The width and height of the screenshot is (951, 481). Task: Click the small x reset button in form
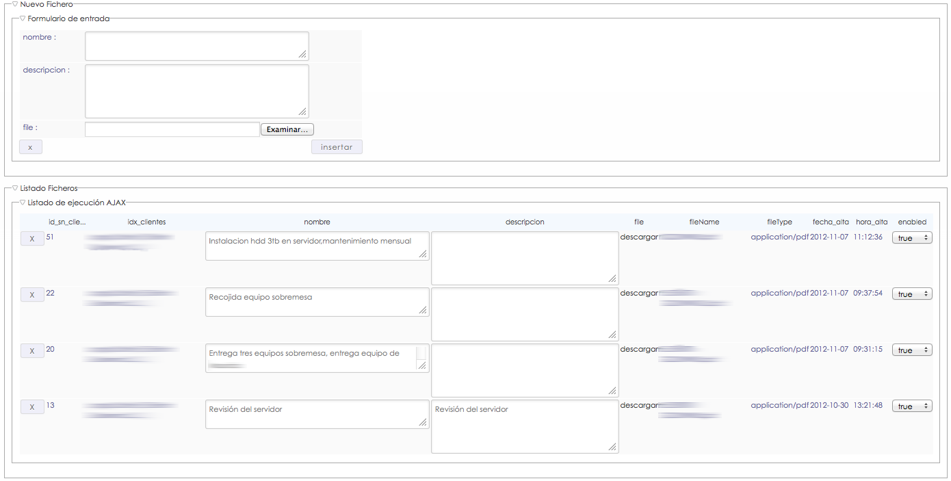pos(30,147)
